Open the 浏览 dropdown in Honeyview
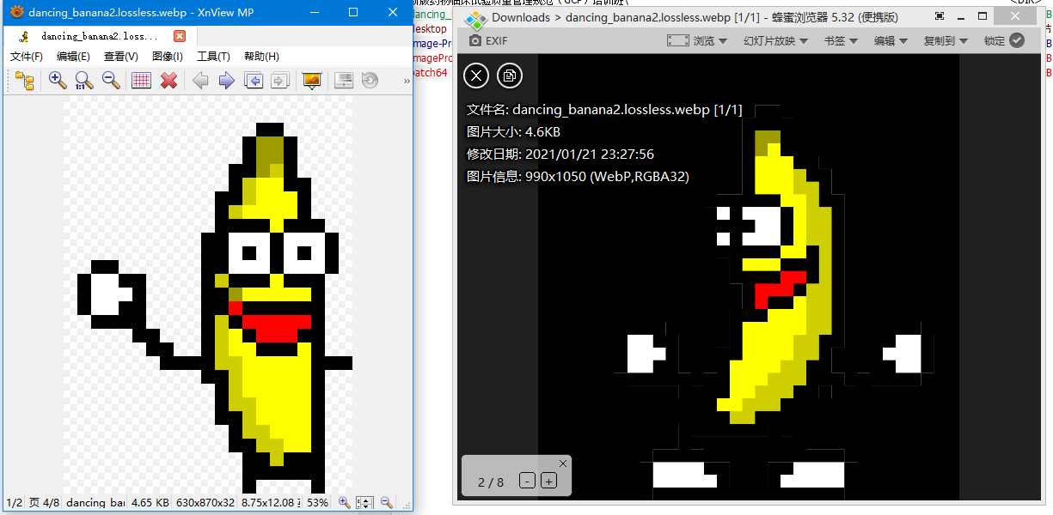This screenshot has width=1053, height=515. 697,40
